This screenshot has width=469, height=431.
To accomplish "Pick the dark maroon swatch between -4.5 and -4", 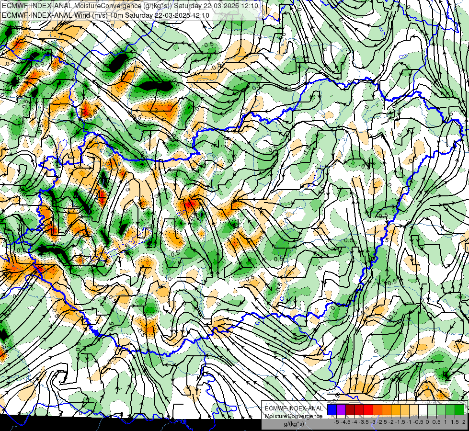I will pyautogui.click(x=350, y=409).
